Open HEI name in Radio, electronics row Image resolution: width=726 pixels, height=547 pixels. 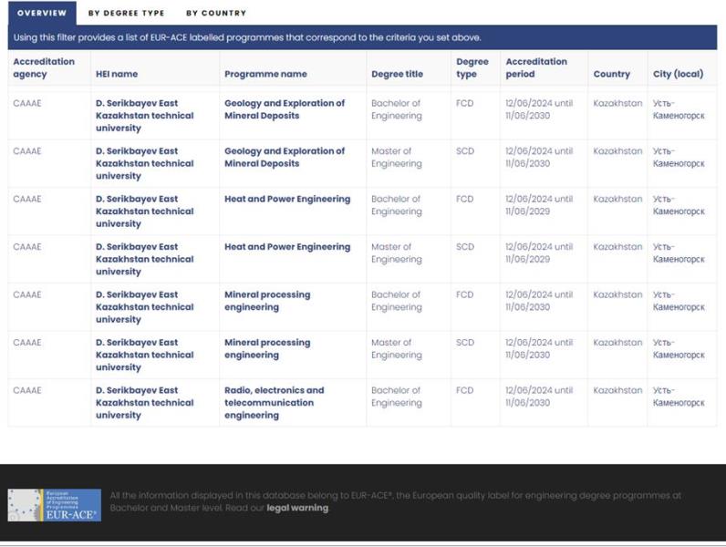point(144,403)
